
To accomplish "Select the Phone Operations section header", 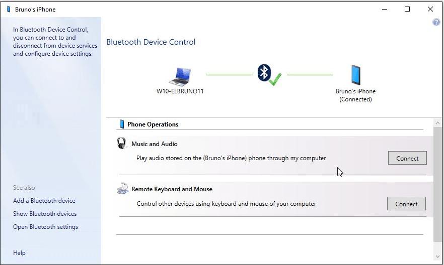I will point(153,124).
